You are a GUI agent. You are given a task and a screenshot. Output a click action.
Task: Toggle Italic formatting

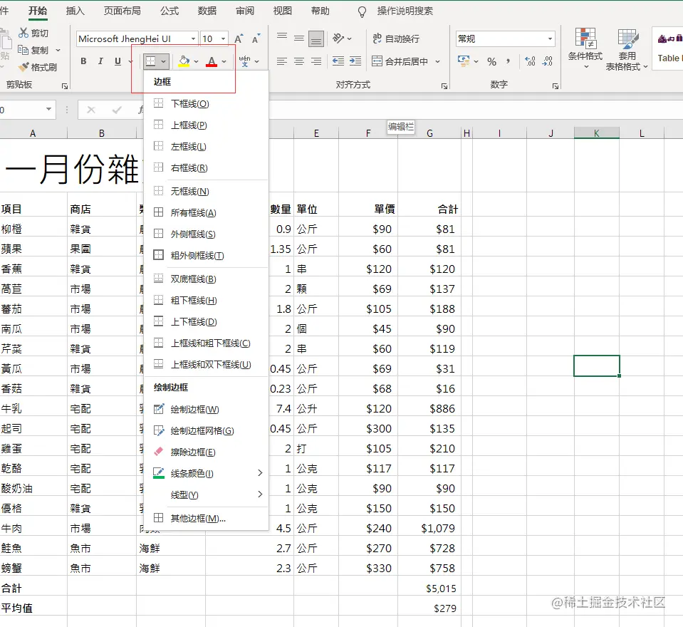pyautogui.click(x=100, y=61)
